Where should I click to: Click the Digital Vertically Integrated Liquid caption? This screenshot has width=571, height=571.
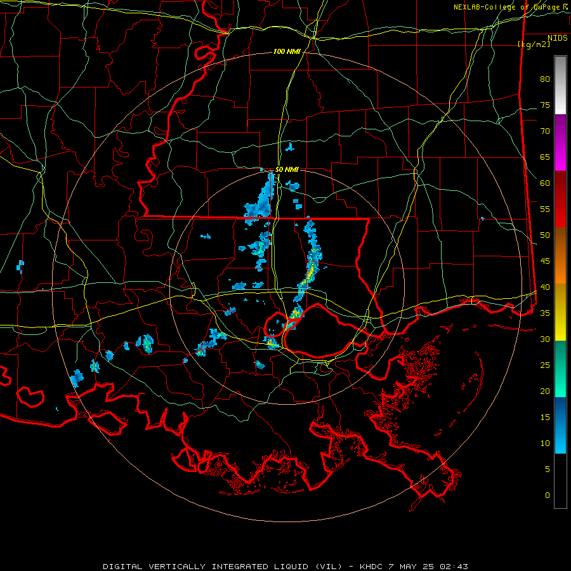click(223, 567)
